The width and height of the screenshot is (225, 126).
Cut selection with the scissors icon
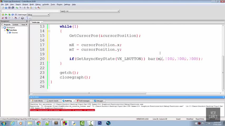(x=25, y=8)
